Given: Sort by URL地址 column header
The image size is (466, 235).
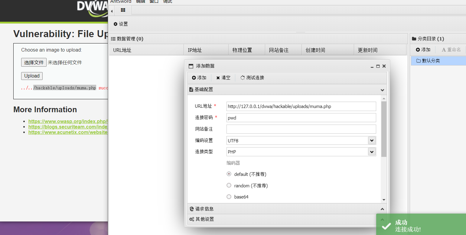Looking at the screenshot, I should (x=146, y=50).
